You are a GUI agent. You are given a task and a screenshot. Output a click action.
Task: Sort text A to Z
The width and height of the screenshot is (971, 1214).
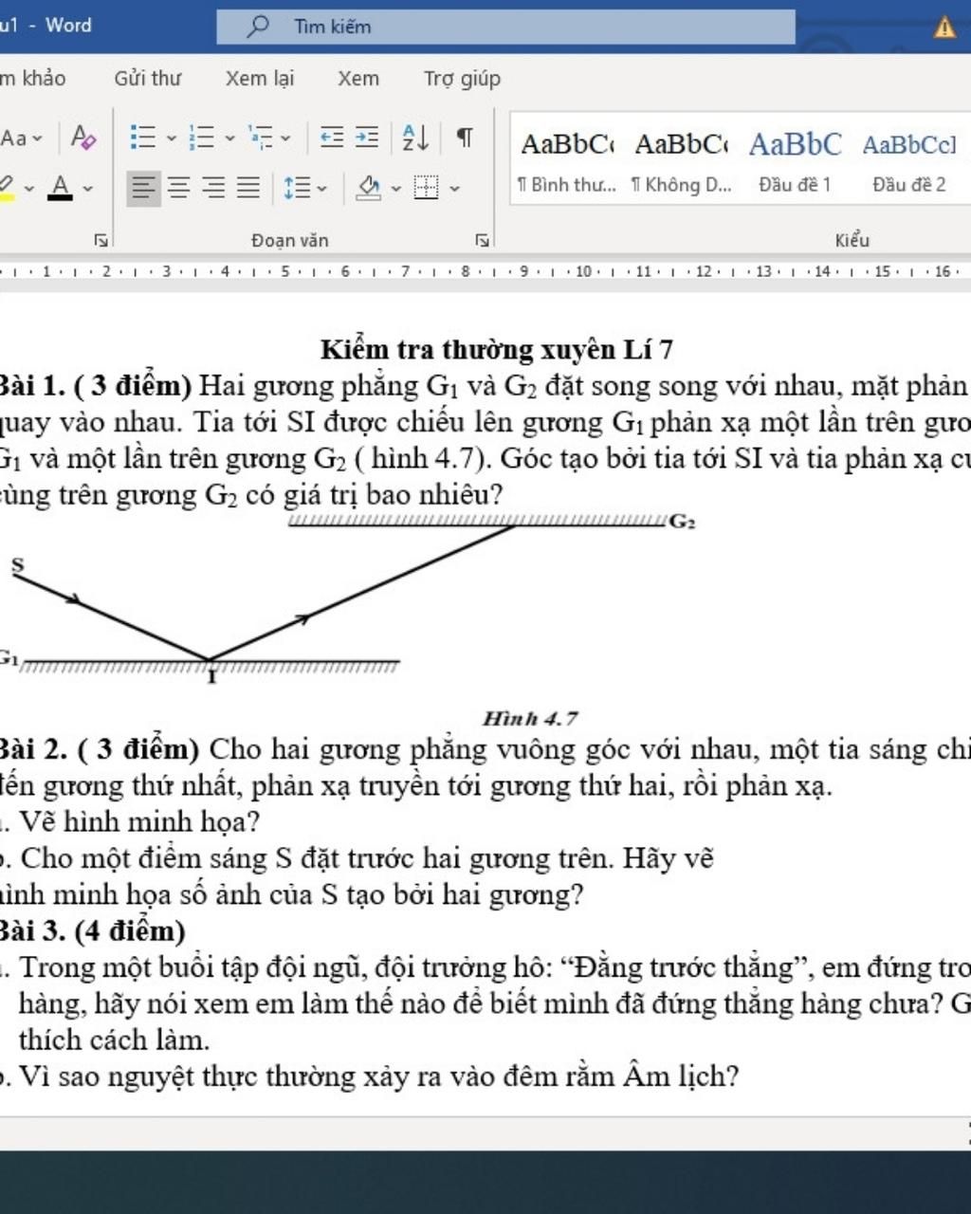pyautogui.click(x=415, y=138)
